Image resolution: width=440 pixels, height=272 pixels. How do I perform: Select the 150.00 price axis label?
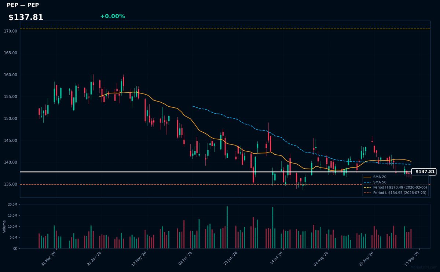pos(11,119)
